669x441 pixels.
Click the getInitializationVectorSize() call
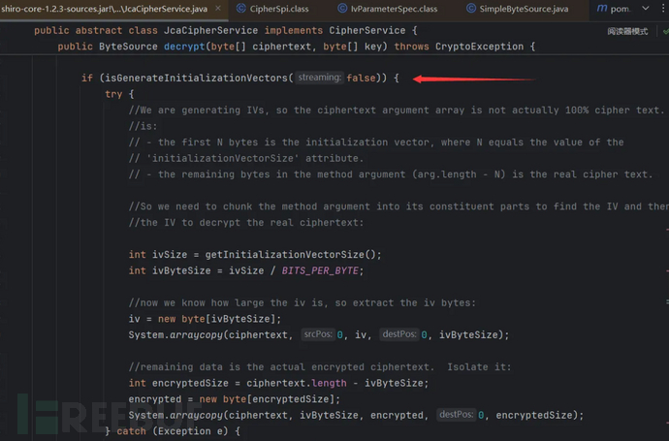pos(293,255)
